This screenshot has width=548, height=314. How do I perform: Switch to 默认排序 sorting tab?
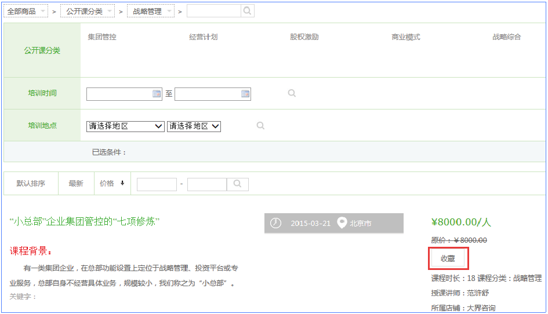31,184
